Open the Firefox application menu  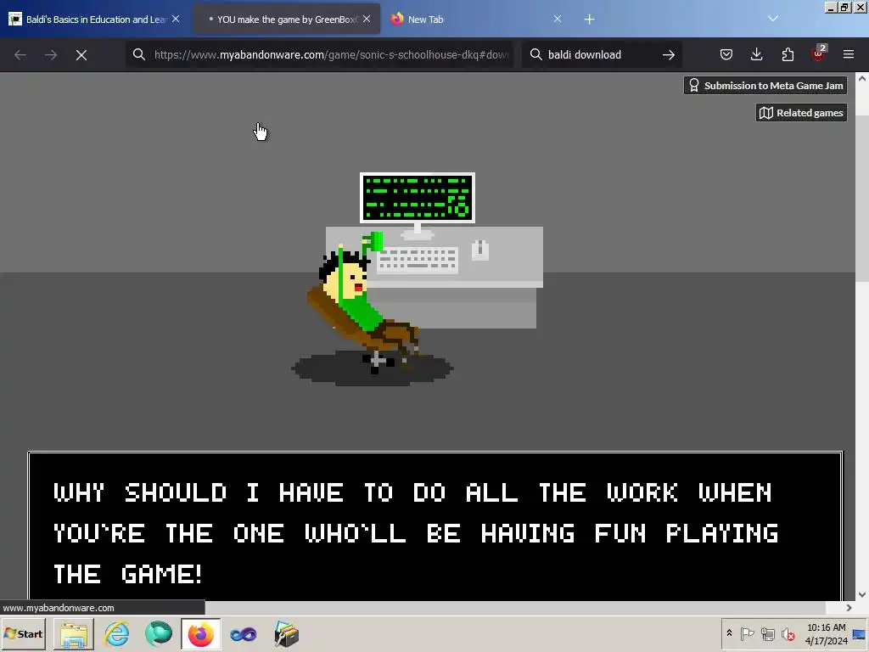pyautogui.click(x=849, y=54)
